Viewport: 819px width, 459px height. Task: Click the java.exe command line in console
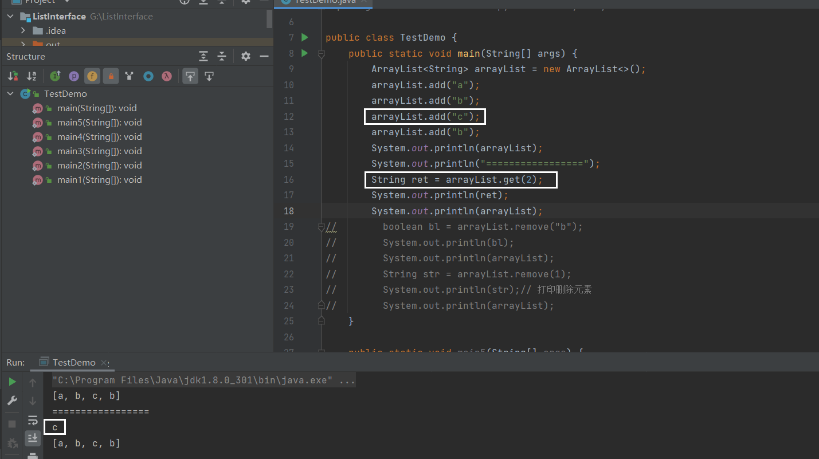coord(203,380)
